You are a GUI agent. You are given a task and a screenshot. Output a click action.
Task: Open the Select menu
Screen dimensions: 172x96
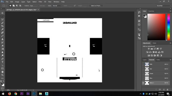click(x=34, y=2)
